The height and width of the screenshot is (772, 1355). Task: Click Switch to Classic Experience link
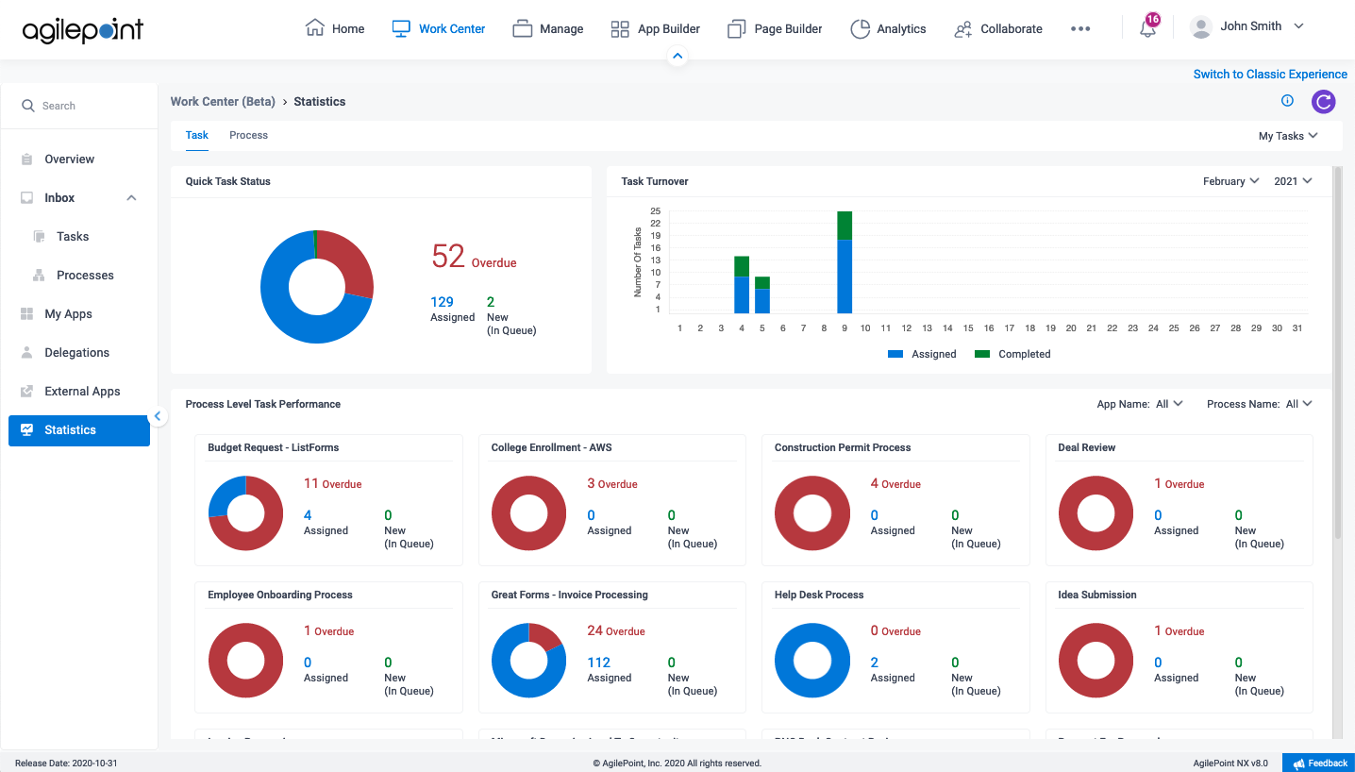tap(1270, 75)
